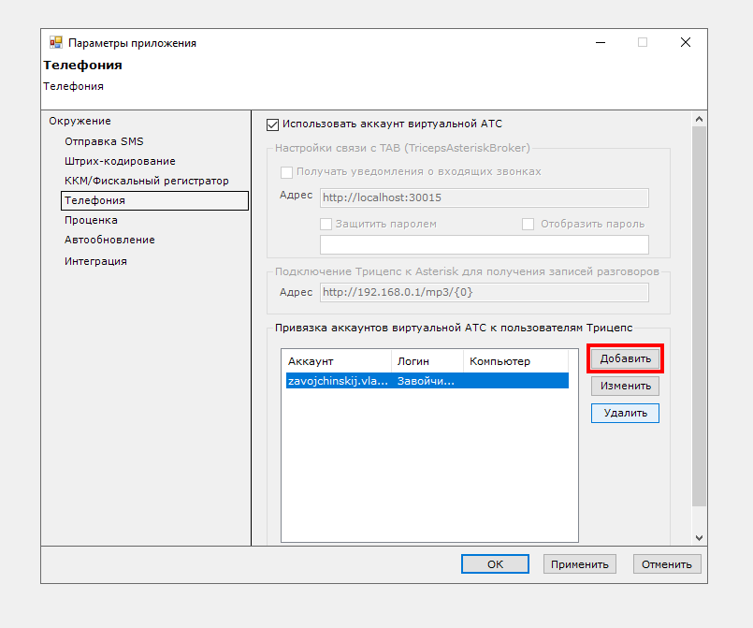Screen dimensions: 753x628
Task: Click 'Удалить' to remove account binding
Action: click(x=625, y=413)
